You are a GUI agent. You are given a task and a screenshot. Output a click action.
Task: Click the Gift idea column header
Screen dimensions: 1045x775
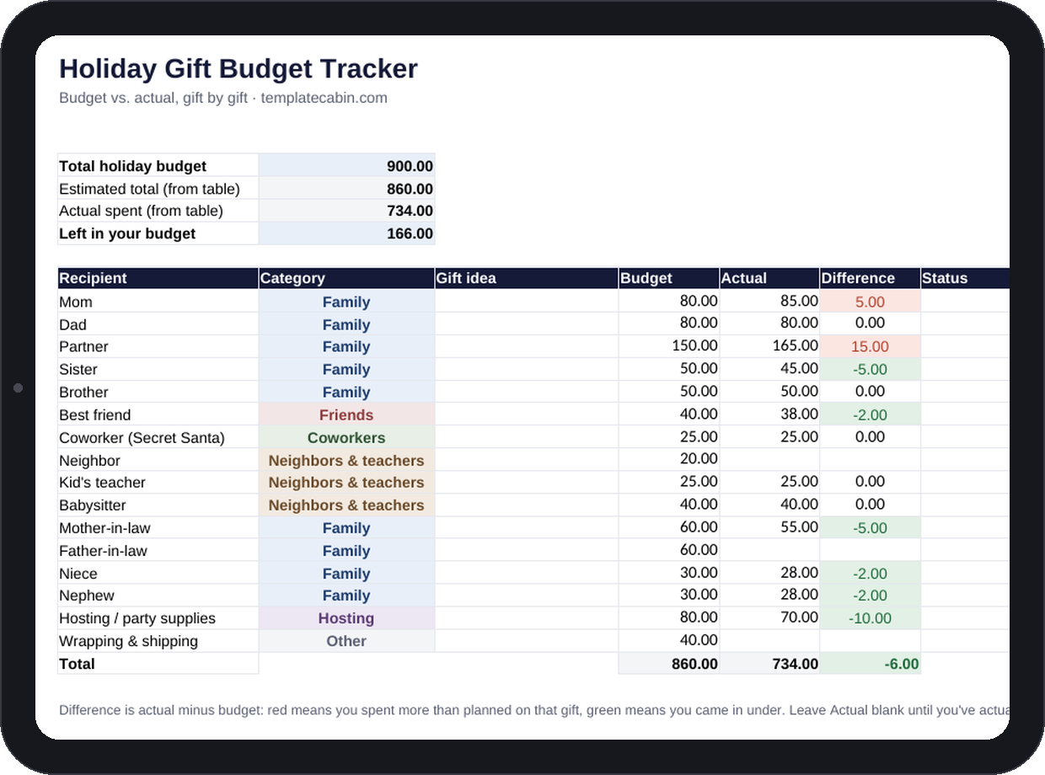click(527, 278)
